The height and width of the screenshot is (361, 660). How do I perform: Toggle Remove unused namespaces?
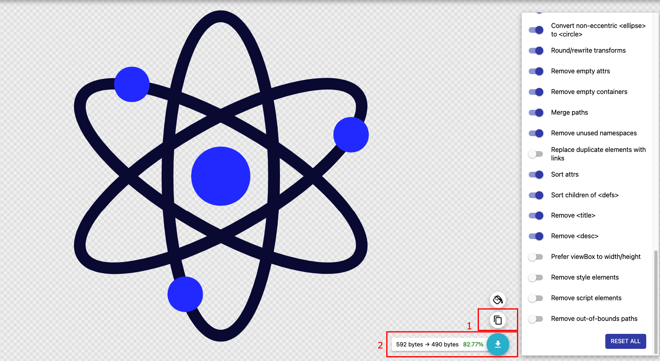536,133
